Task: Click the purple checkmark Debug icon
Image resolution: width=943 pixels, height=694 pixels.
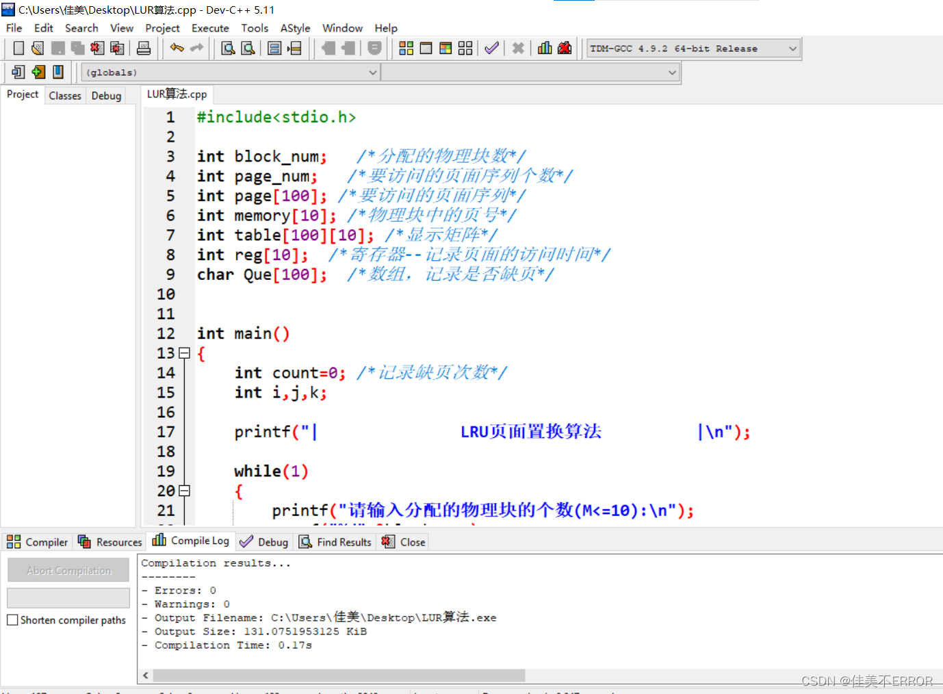Action: click(491, 48)
